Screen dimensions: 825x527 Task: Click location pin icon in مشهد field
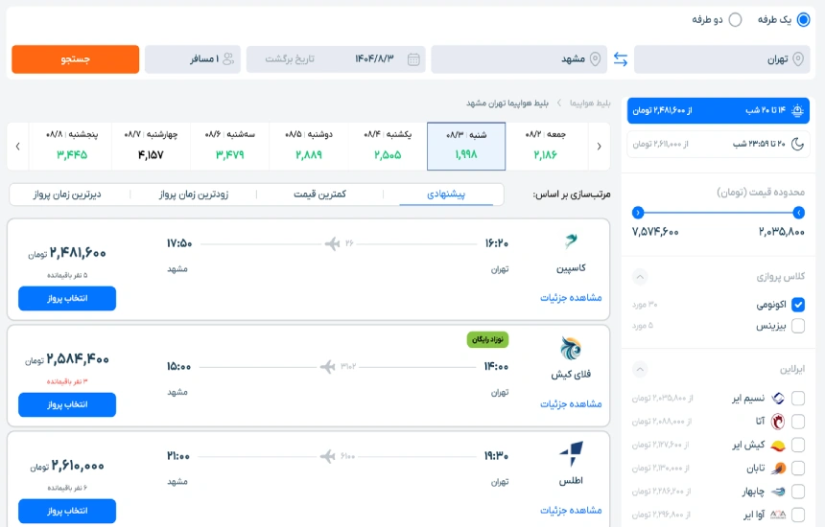pos(595,58)
